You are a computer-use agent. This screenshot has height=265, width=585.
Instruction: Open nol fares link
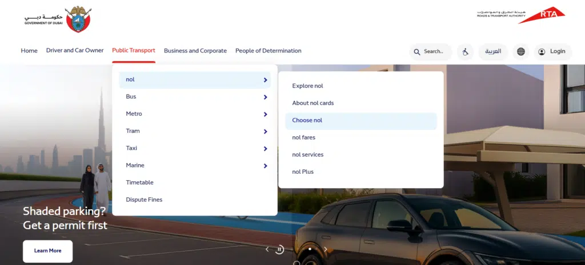(303, 137)
